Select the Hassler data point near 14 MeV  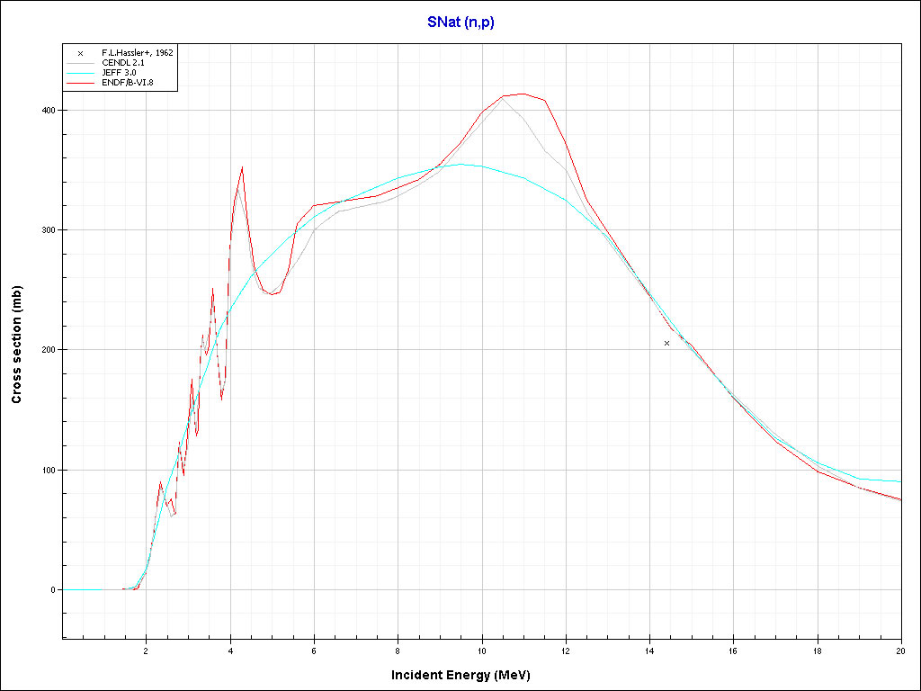click(666, 343)
